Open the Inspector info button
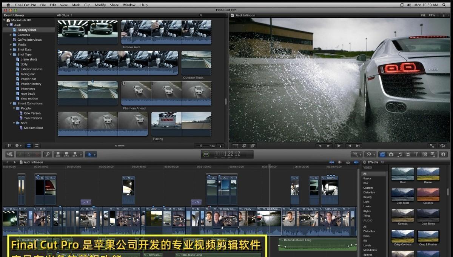This screenshot has height=257, width=453. click(444, 154)
